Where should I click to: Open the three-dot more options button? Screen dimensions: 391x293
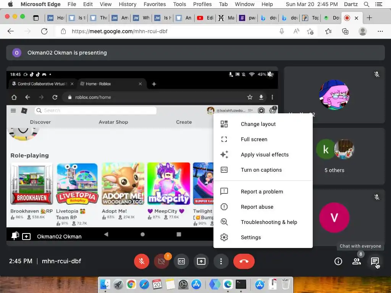click(221, 261)
